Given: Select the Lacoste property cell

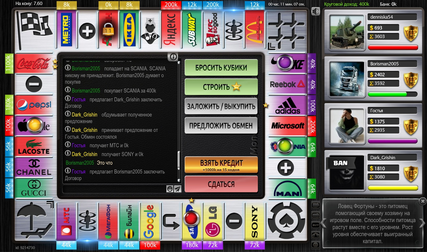Looking at the screenshot, I should (x=34, y=147).
